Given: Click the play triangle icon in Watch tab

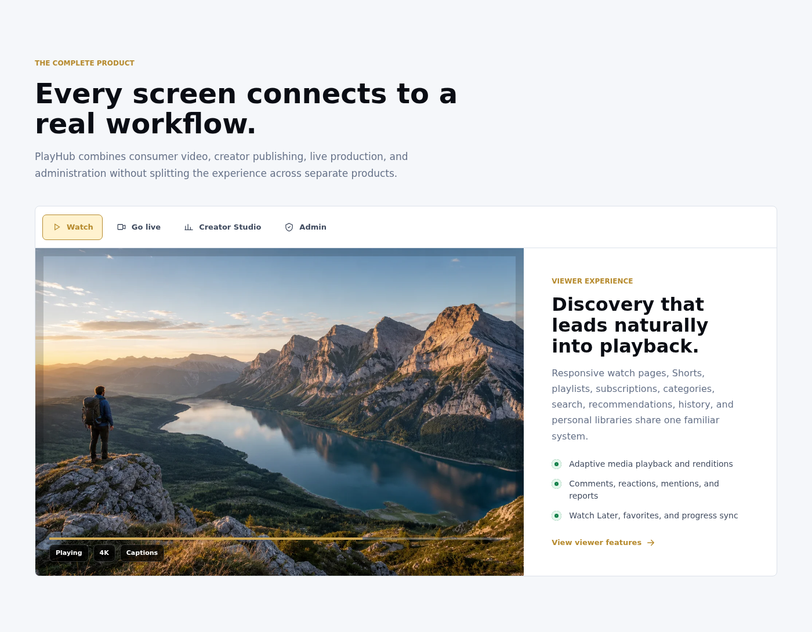Looking at the screenshot, I should 57,227.
